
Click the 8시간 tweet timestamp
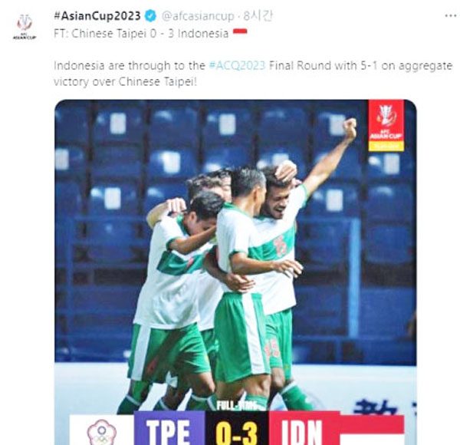[258, 16]
